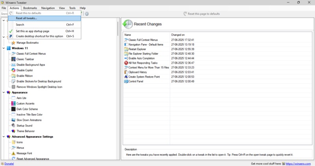Collapse the Advanced Appearance Settings section
This screenshot has height=166, width=315.
point(4,136)
